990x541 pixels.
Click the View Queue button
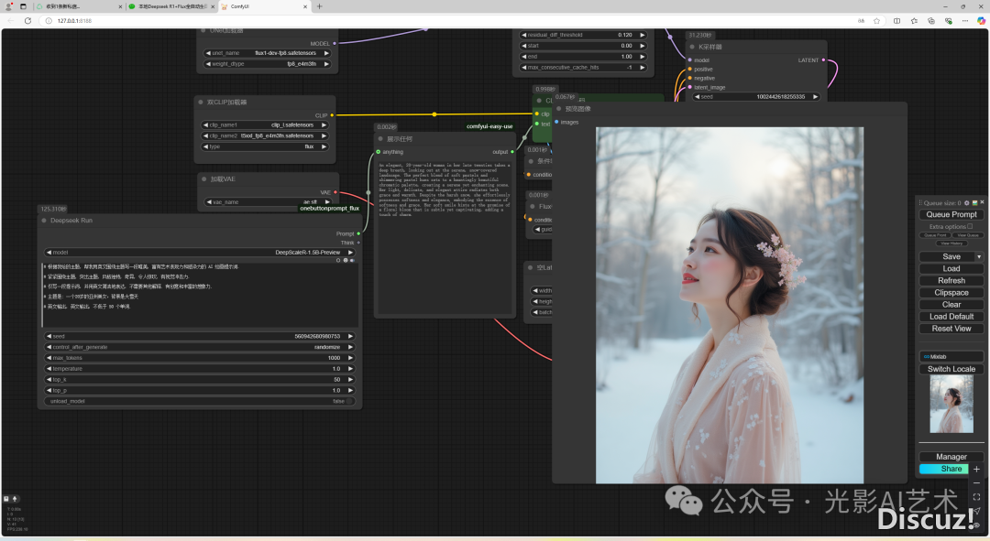[967, 235]
